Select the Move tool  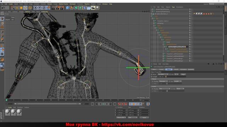point(17,8)
